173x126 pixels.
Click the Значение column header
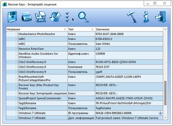pyautogui.click(x=127, y=29)
